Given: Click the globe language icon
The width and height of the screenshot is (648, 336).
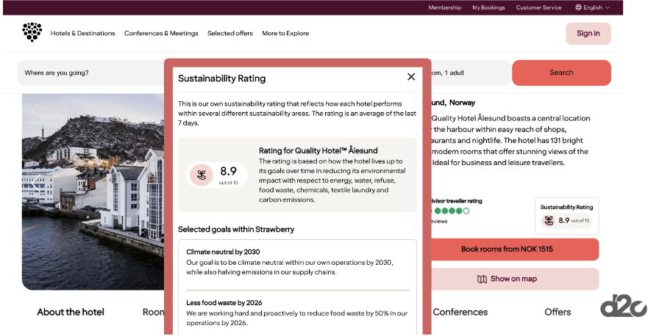Looking at the screenshot, I should point(578,7).
